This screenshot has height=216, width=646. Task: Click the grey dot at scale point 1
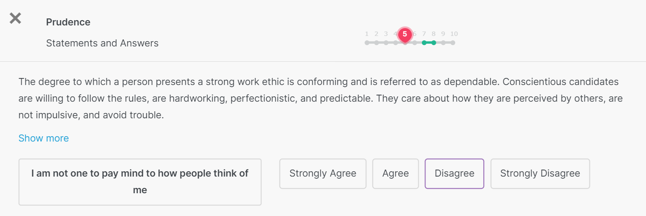tap(367, 42)
